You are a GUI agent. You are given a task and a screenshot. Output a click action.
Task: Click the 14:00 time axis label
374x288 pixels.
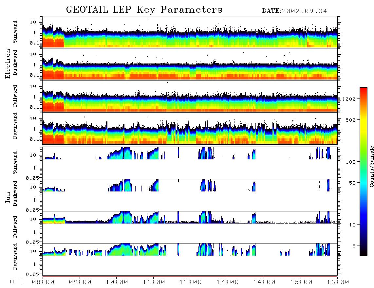pyautogui.click(x=264, y=282)
